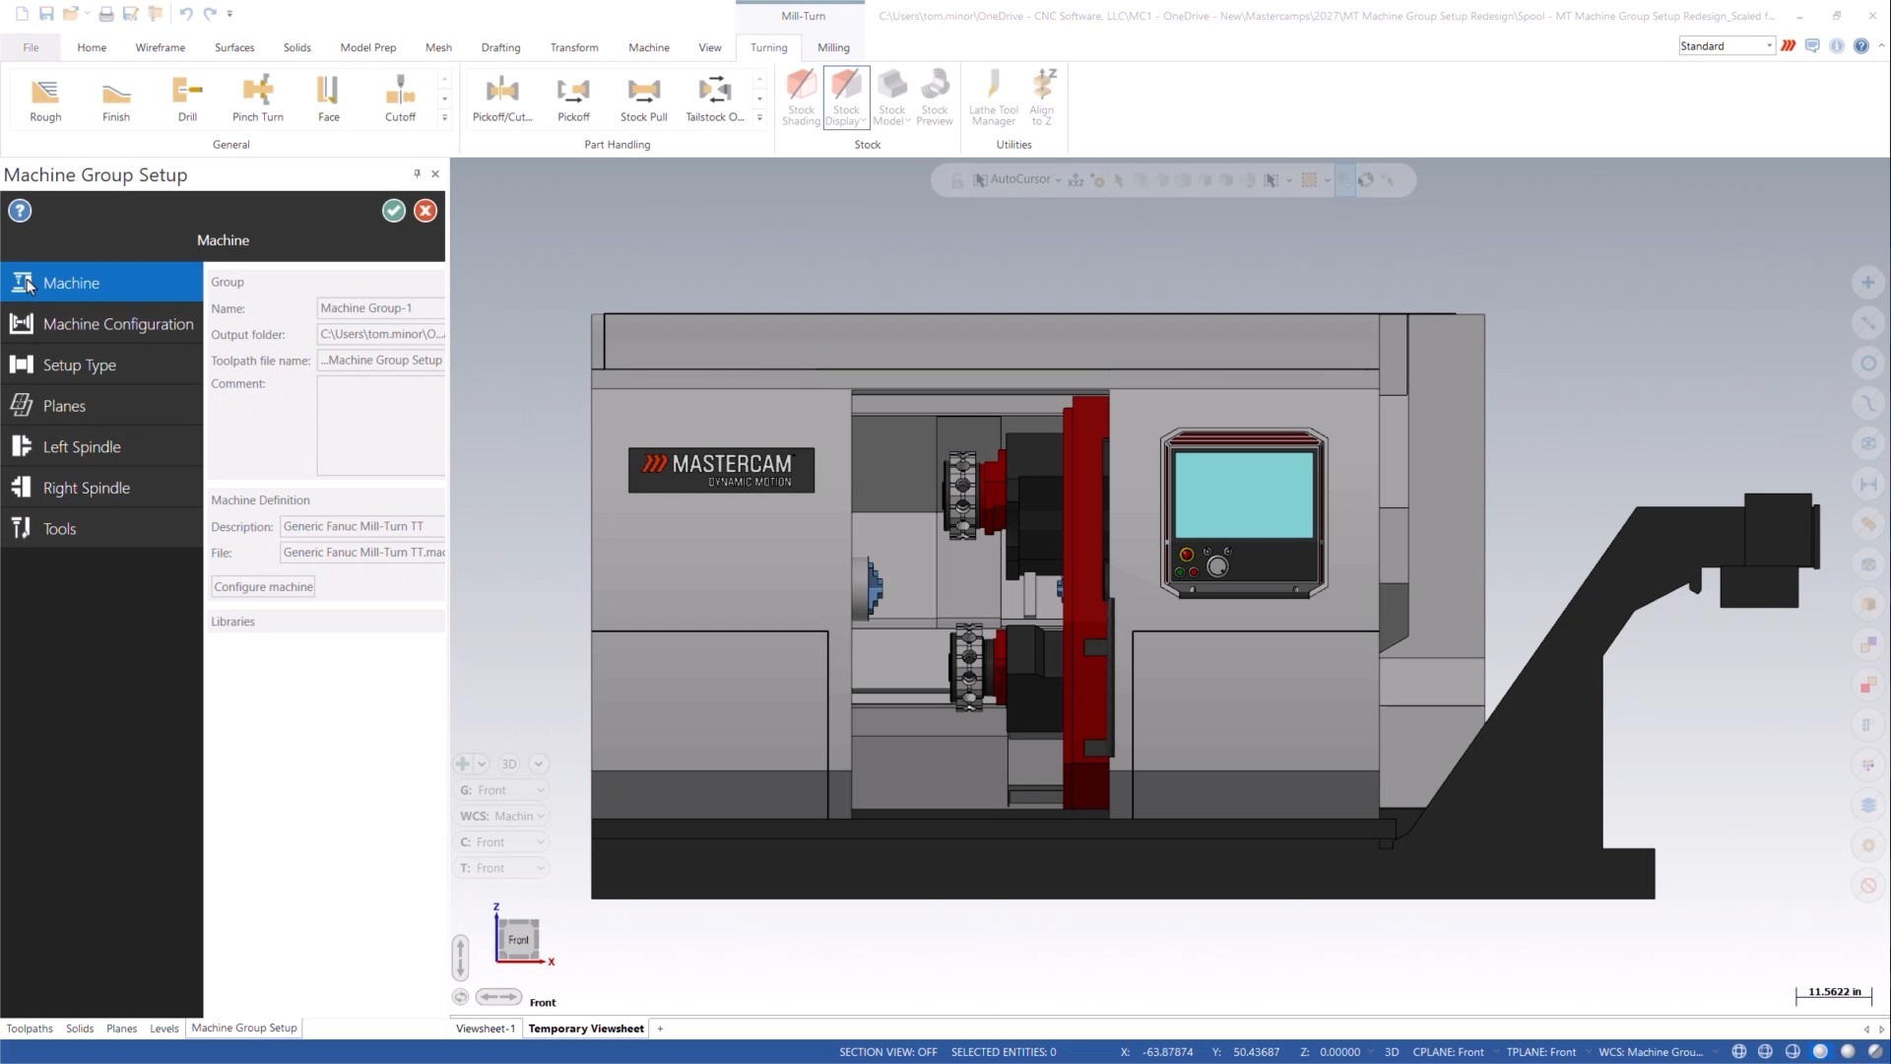The image size is (1891, 1064).
Task: Click the Stock Preview icon
Action: (935, 98)
